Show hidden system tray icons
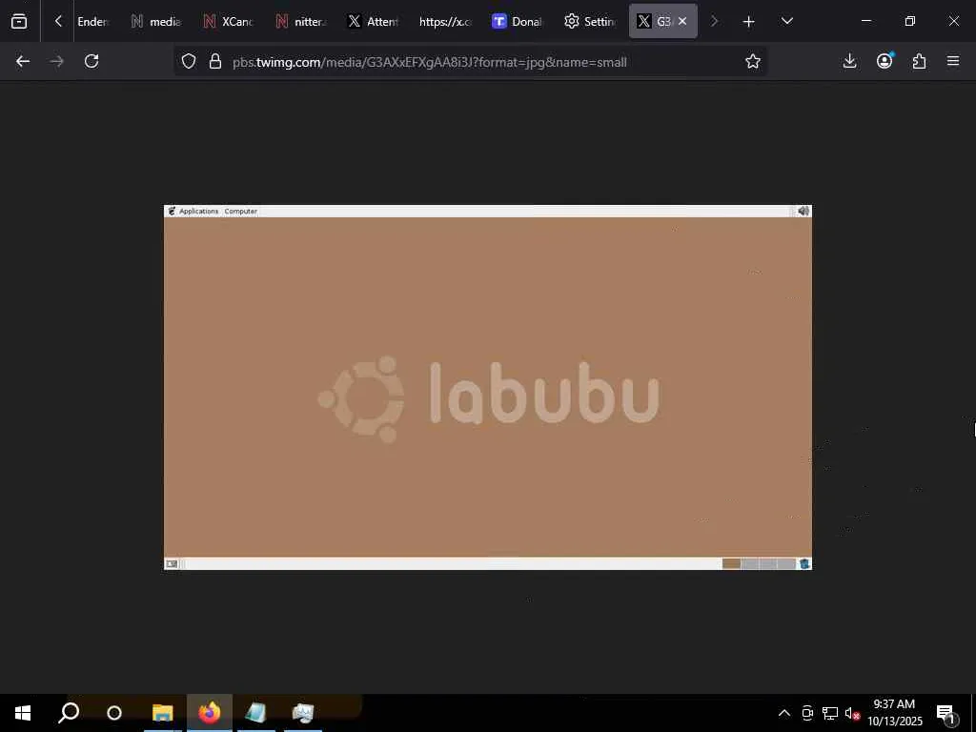This screenshot has height=732, width=976. pos(784,713)
